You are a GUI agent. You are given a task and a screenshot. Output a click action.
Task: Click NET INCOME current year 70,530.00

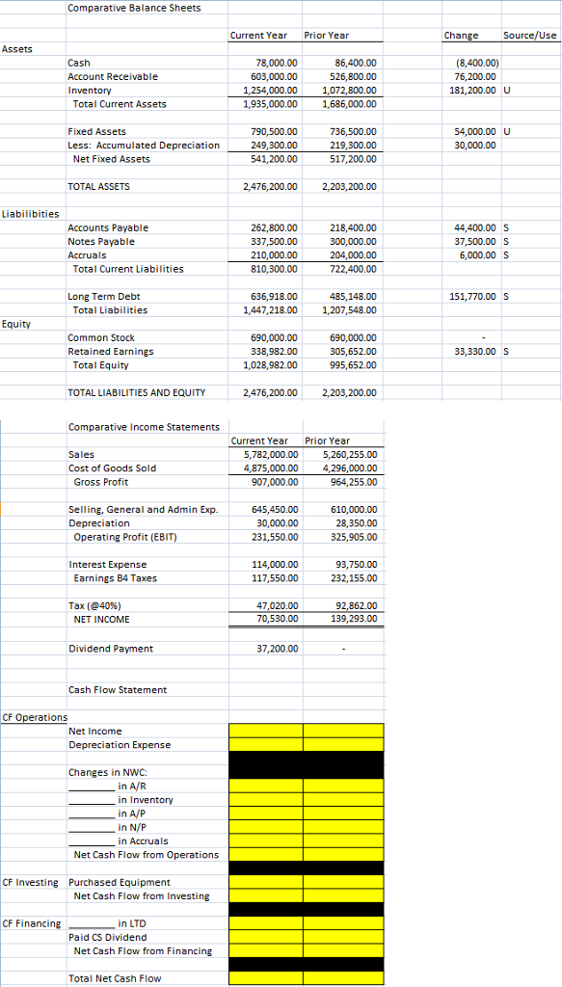point(280,619)
